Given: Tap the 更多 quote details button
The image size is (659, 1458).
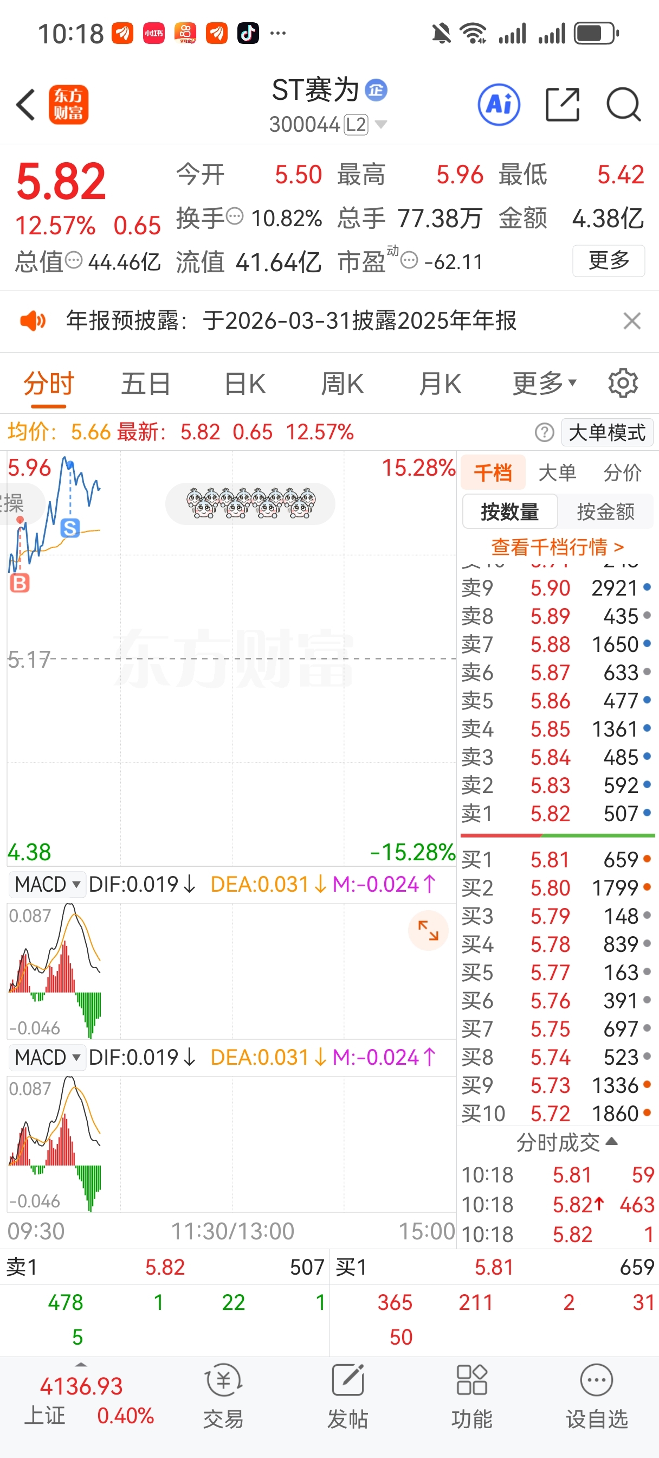Looking at the screenshot, I should (609, 260).
